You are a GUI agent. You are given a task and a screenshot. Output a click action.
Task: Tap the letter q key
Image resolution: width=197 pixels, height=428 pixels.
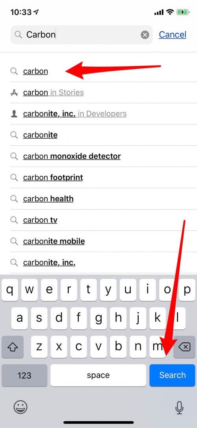pos(10,290)
